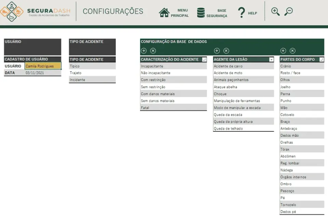Open Agente da Lesão filter dropdown
328x218 pixels.
(x=271, y=60)
